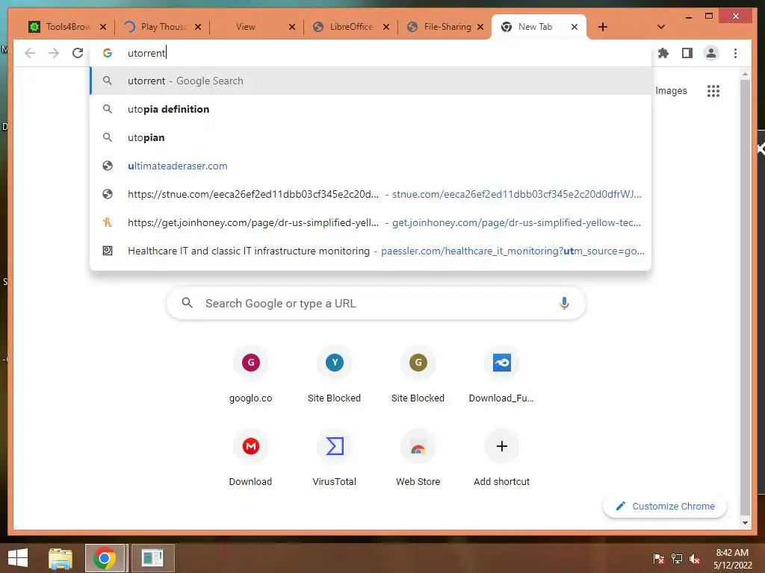Viewport: 765px width, 573px height.
Task: Click the forward navigation arrow
Action: point(54,53)
